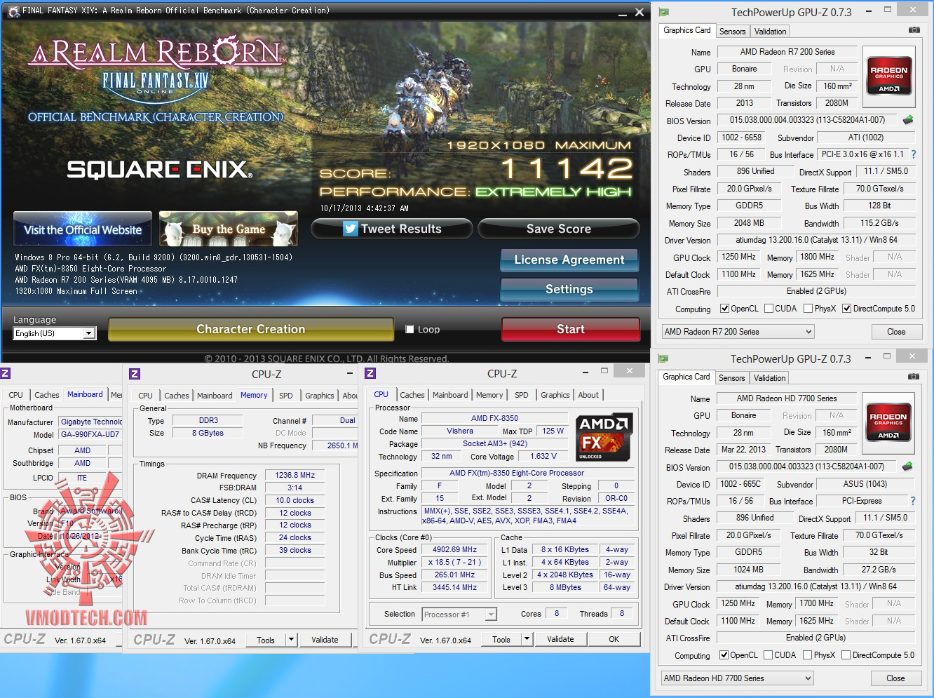This screenshot has height=698, width=934.
Task: Toggle CUDA checkbox in HD 7700 GPU-Z window
Action: [769, 655]
